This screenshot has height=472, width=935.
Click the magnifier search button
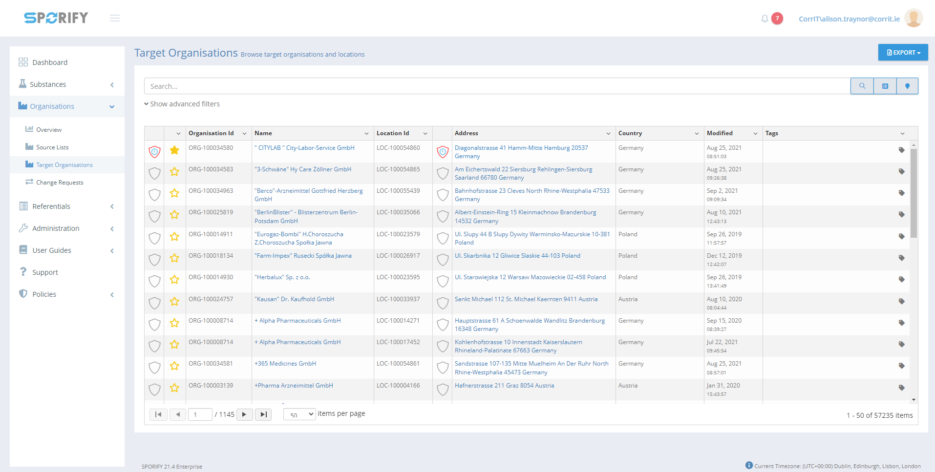pos(862,86)
